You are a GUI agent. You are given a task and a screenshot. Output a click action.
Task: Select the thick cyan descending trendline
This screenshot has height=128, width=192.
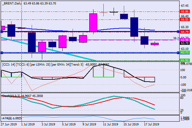(x=48, y=49)
